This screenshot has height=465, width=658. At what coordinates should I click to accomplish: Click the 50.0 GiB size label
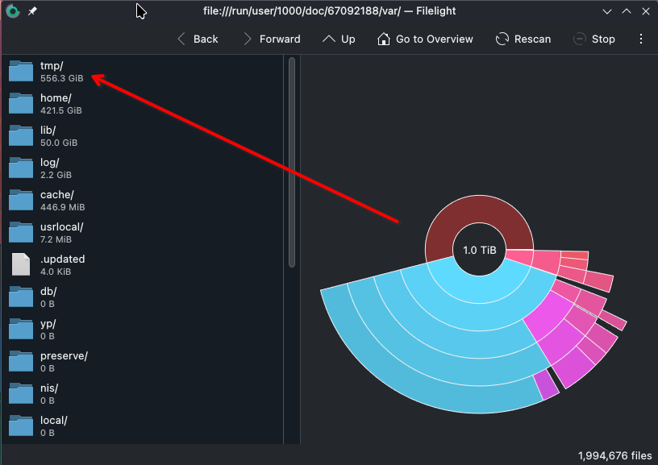tap(59, 143)
